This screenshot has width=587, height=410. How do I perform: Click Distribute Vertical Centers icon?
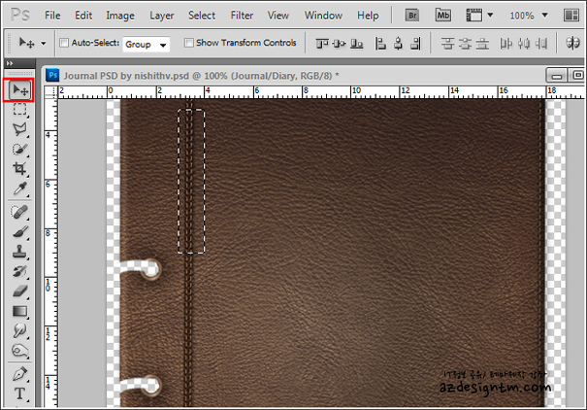(465, 44)
